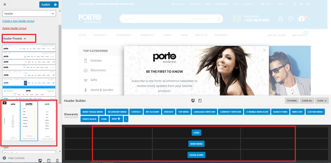331x163 pixels.
Task: Click the wishlist heart icon in header
Action: [291, 19]
